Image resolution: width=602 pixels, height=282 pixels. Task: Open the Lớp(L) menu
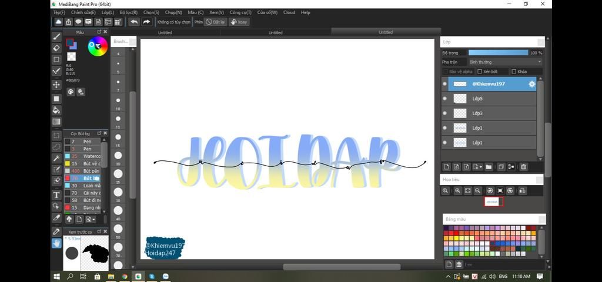click(108, 13)
